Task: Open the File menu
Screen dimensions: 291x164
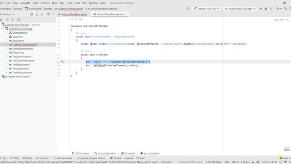Action: point(2,3)
